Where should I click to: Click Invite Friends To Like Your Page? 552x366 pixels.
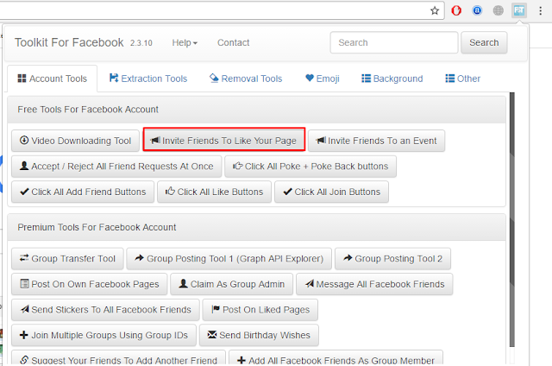[224, 141]
